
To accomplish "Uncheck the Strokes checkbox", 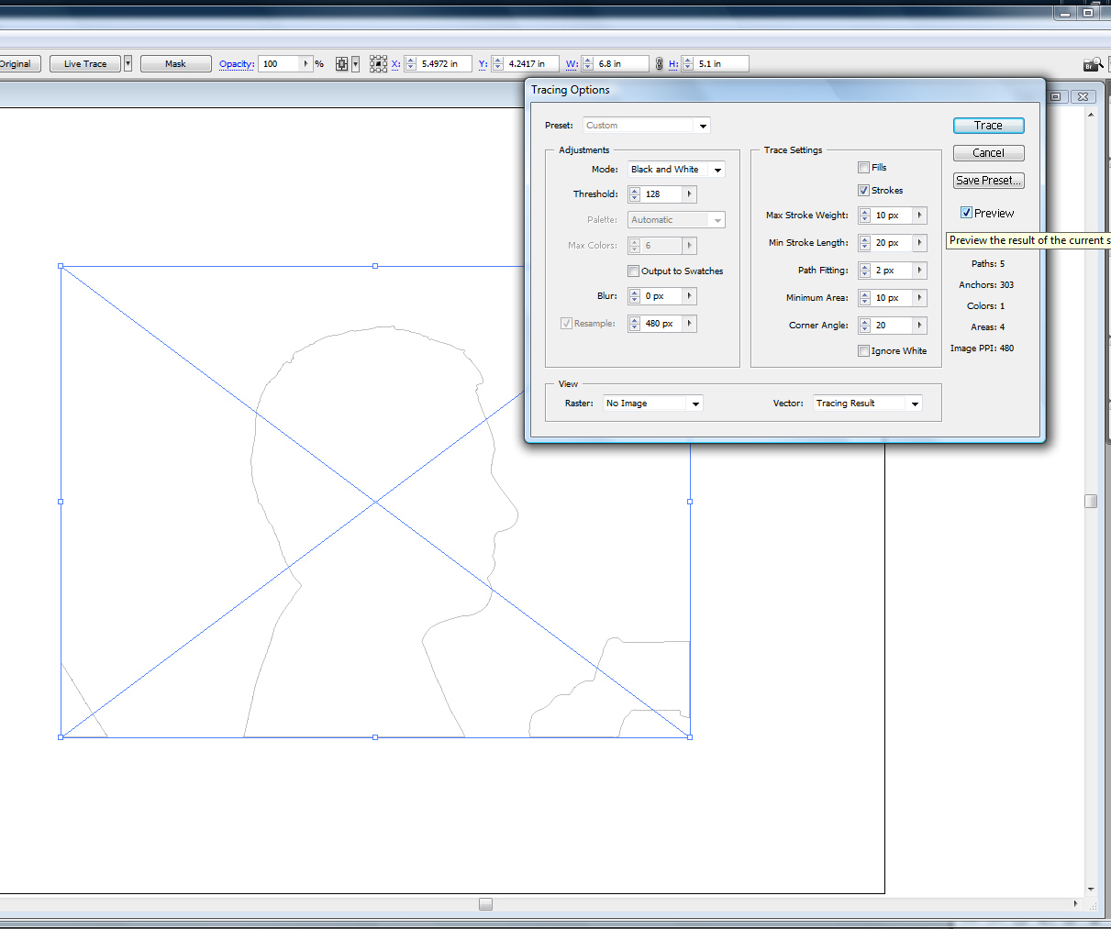I will 863,191.
